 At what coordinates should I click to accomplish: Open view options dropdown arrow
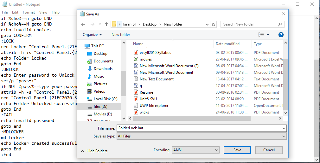click(268, 35)
